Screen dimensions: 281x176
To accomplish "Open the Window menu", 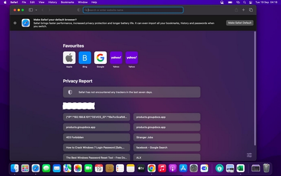I will 83,2.
